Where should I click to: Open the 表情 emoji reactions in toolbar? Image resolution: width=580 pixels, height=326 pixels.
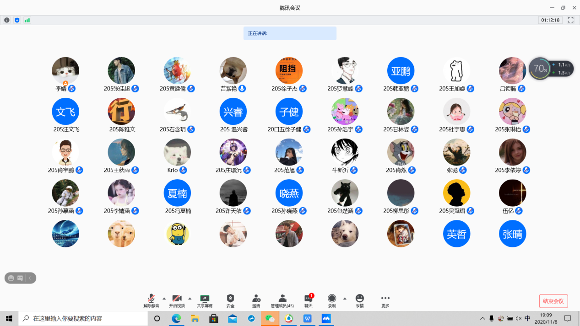359,300
